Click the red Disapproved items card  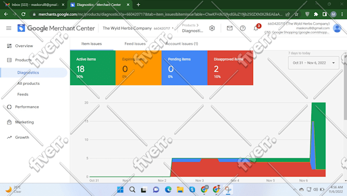tap(230, 68)
